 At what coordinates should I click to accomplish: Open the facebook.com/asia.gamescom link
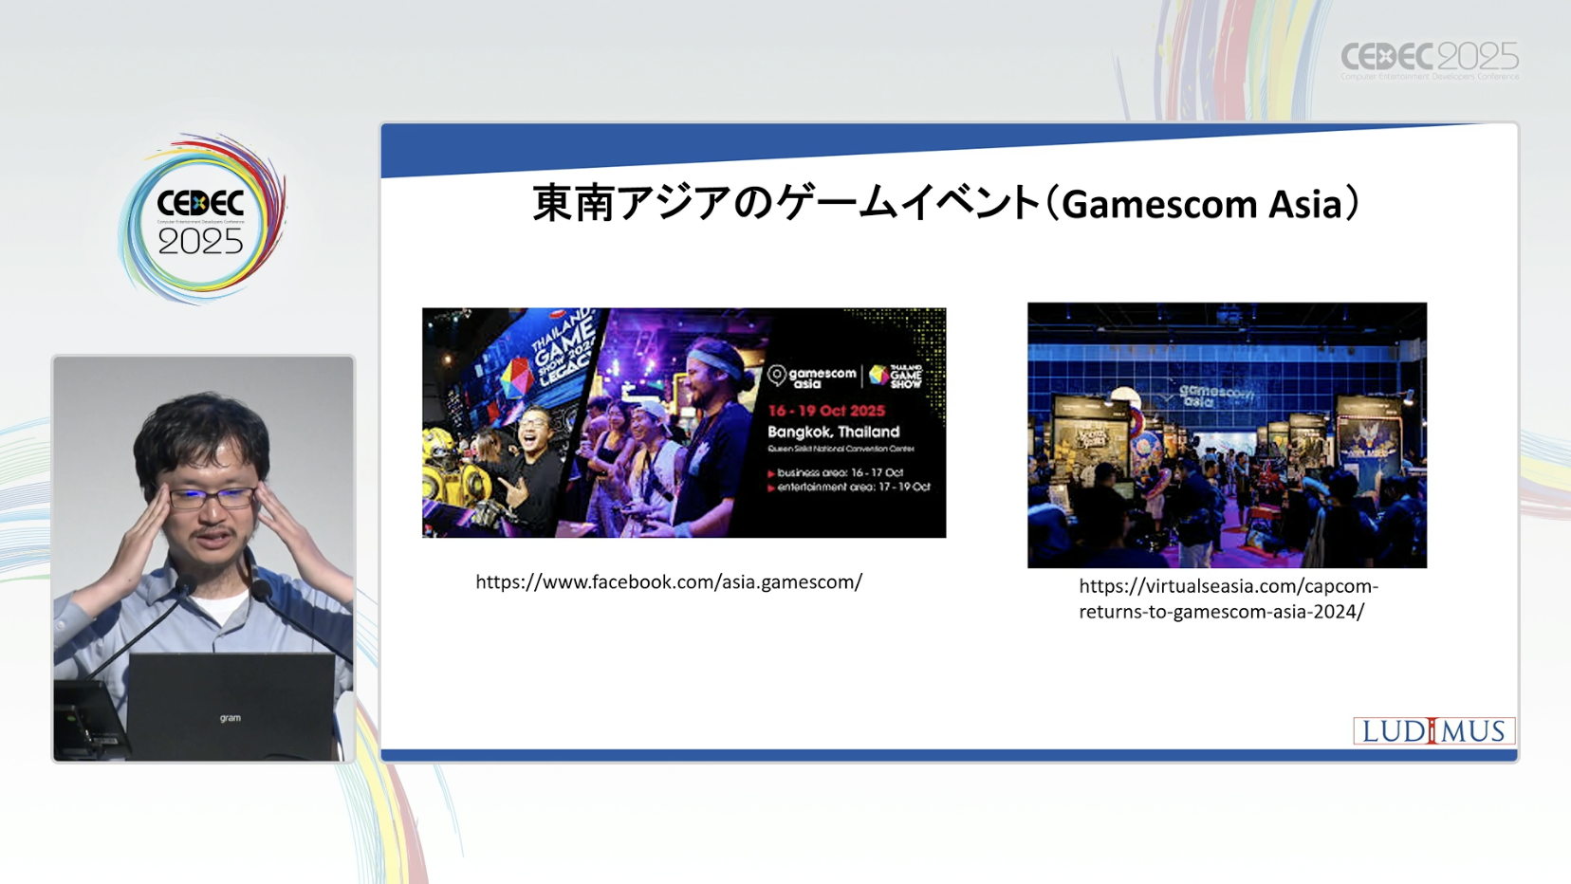click(x=669, y=582)
